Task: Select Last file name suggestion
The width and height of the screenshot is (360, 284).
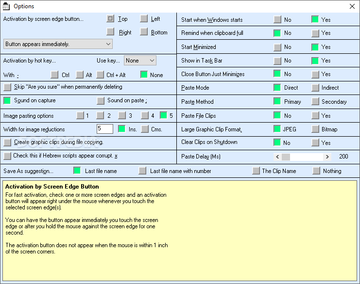Action: (77, 171)
